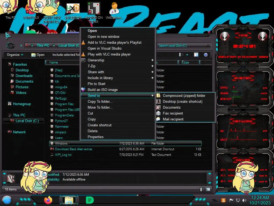274x206 pixels.
Task: Switch to details view icon in status bar
Action: (x=202, y=189)
